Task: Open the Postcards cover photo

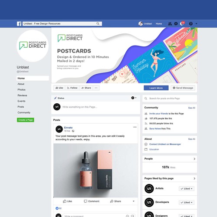Action: 124,56
